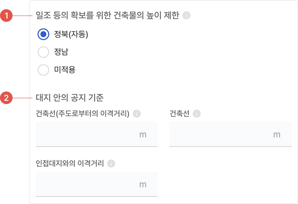Click the 건축선(주도로부터의 이격거리) field label
298x204 pixels.
82,113
